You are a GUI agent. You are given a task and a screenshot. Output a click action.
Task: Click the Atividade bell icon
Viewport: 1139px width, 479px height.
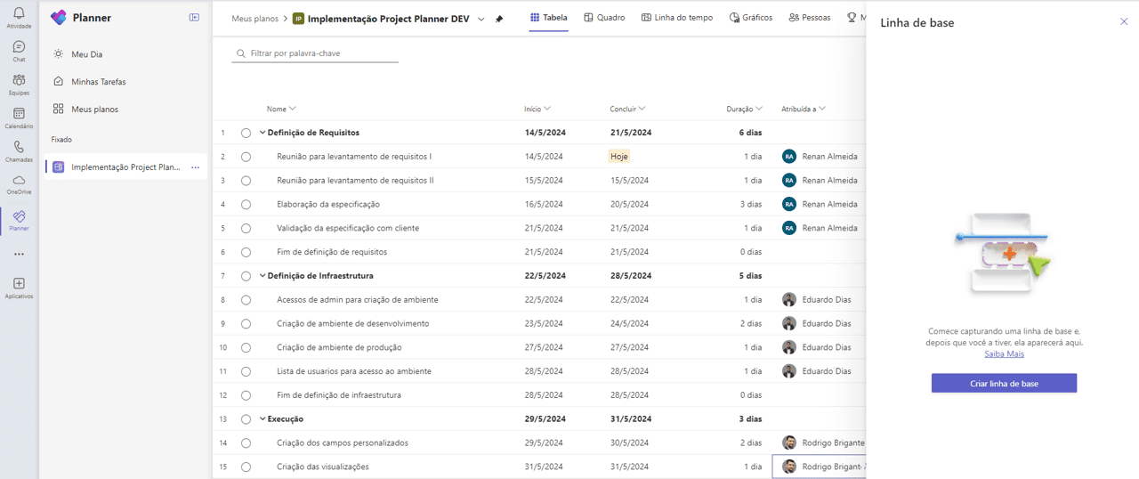19,13
